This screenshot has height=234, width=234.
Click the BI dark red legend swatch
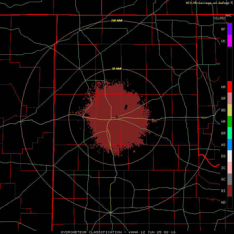[230, 191]
